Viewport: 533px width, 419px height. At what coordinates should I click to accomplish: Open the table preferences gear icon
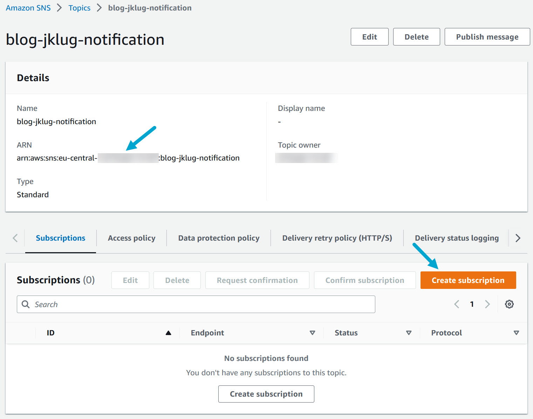(509, 304)
